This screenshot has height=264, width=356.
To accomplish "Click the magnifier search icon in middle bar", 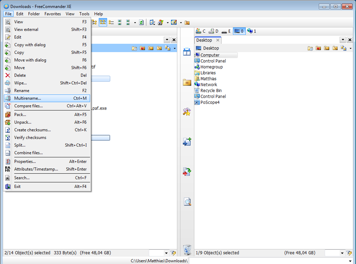I will (x=187, y=201).
